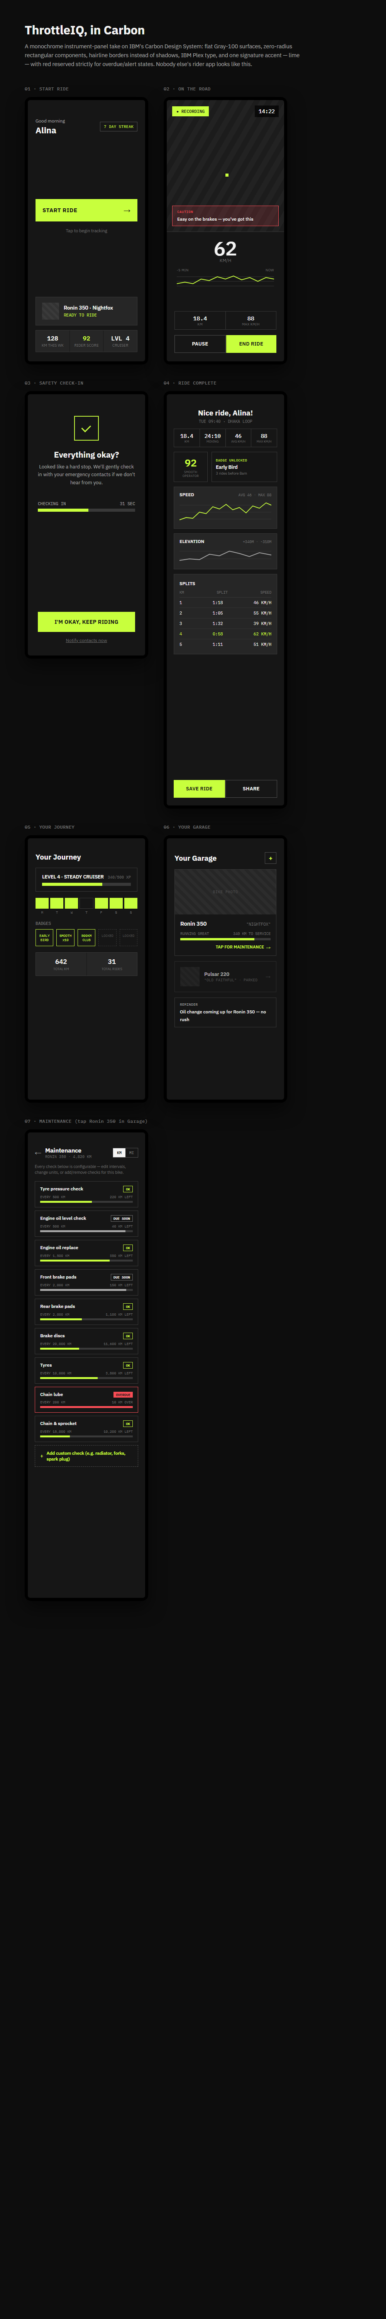Tap the rider position dot on map

[x=227, y=175]
